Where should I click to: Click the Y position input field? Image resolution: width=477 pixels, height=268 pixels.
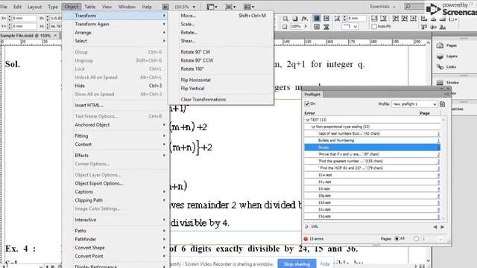[x=24, y=27]
